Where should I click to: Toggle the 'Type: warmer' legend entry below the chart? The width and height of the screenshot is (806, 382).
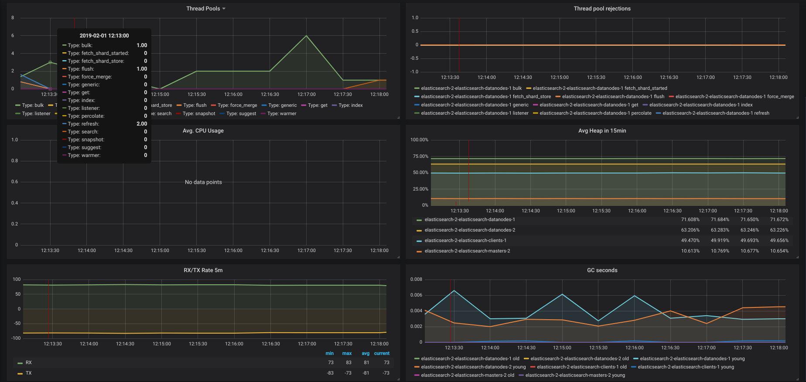tap(282, 113)
